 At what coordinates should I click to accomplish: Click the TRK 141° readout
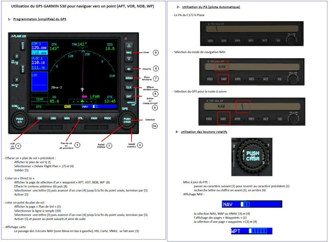(79, 44)
